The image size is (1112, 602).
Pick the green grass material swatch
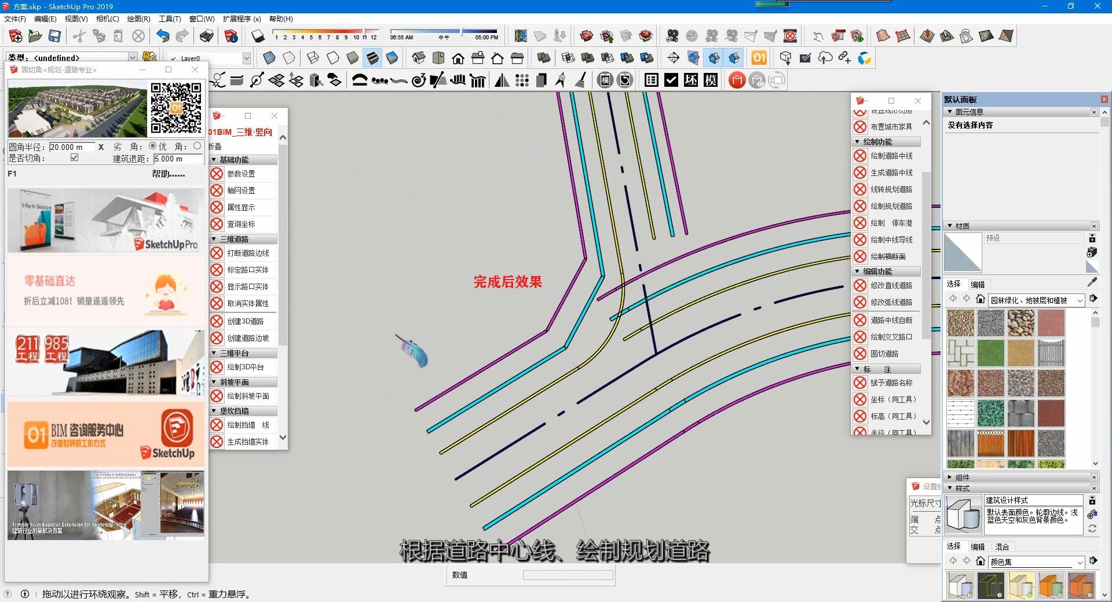990,353
